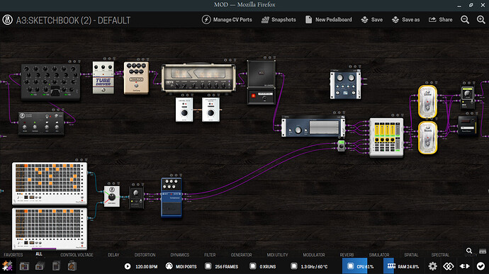Toggle the cream overdrive pedal footswitch

(136, 86)
